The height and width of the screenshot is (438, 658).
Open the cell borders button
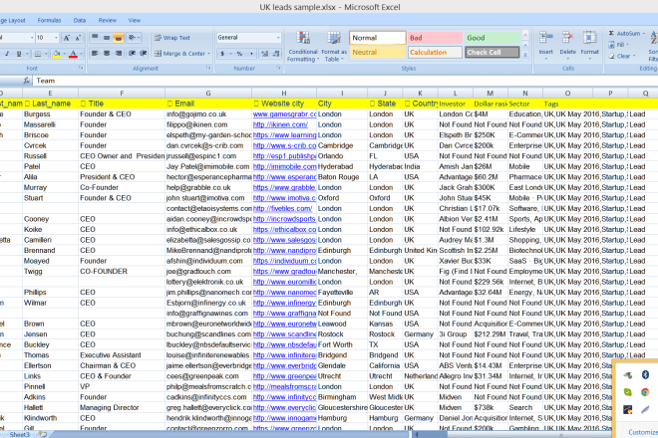[x=37, y=54]
